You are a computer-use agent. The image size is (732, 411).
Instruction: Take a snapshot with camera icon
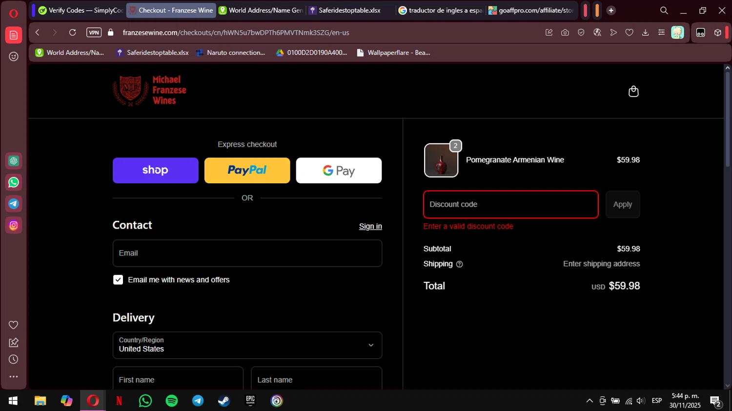click(565, 33)
